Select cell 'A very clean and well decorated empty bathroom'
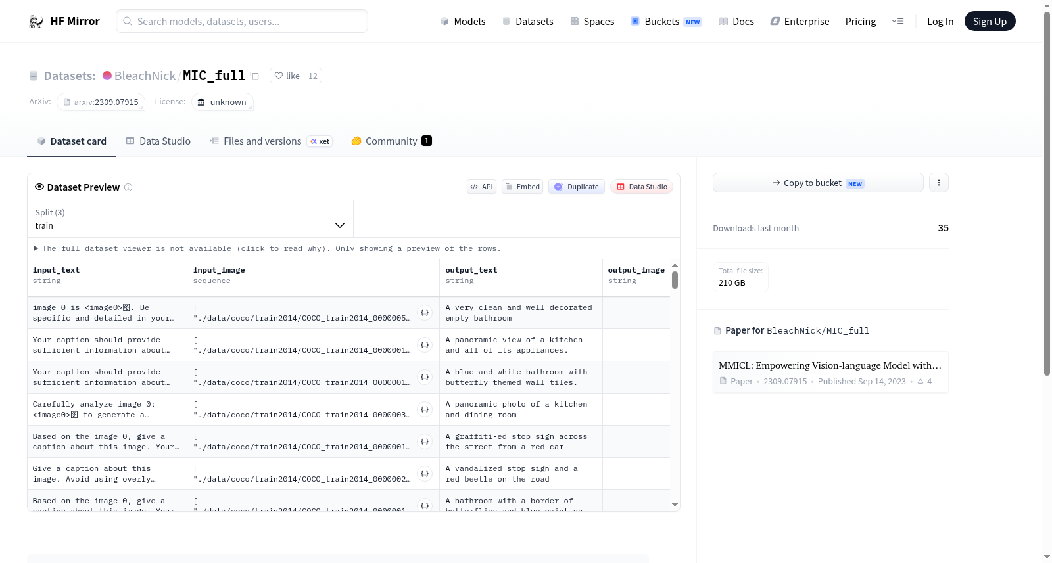 coord(521,313)
